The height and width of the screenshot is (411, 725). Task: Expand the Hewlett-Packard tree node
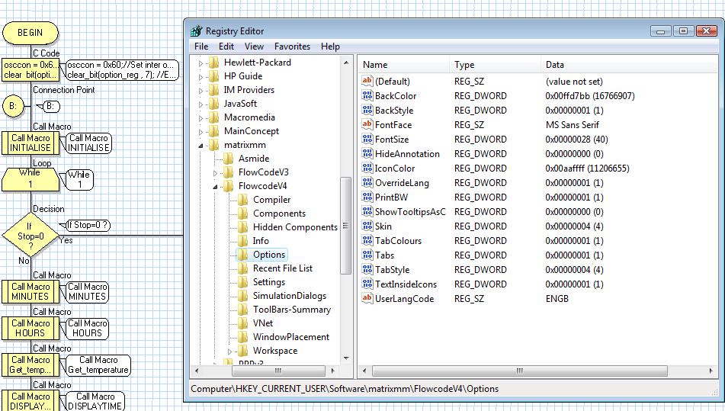click(200, 63)
